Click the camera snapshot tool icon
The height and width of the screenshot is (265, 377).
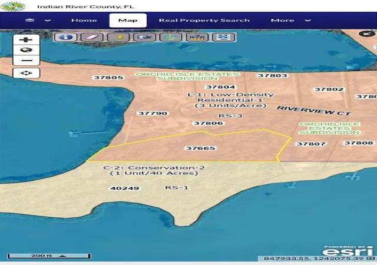pos(144,37)
